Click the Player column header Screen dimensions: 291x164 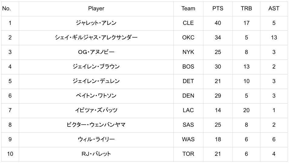point(96,9)
